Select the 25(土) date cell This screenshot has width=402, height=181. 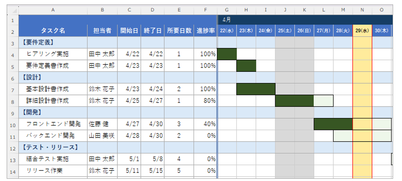pyautogui.click(x=285, y=31)
